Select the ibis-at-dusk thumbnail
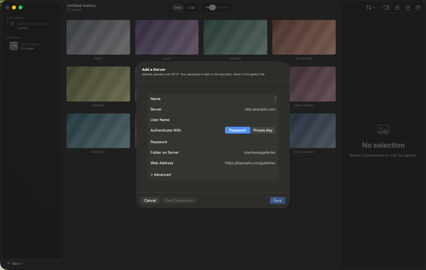This screenshot has height=270, width=426. pos(304,37)
